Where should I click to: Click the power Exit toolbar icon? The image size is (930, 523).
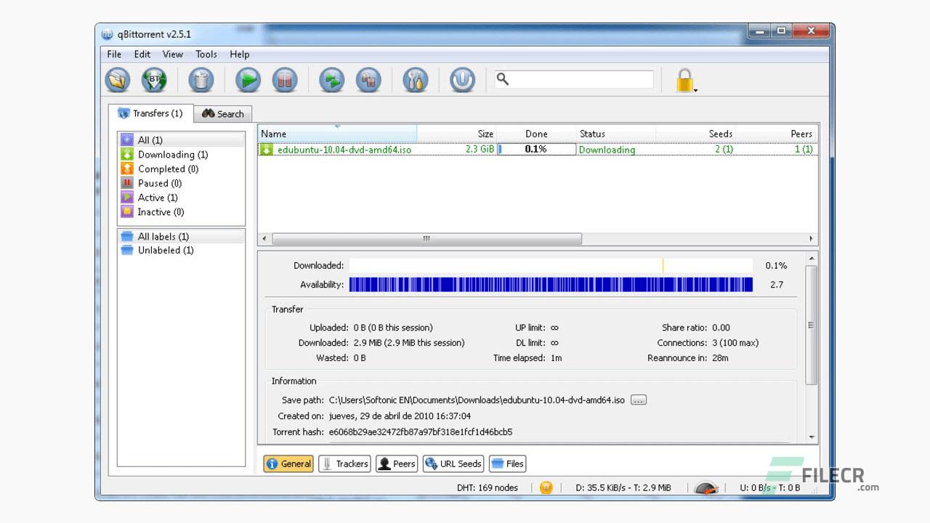[462, 79]
